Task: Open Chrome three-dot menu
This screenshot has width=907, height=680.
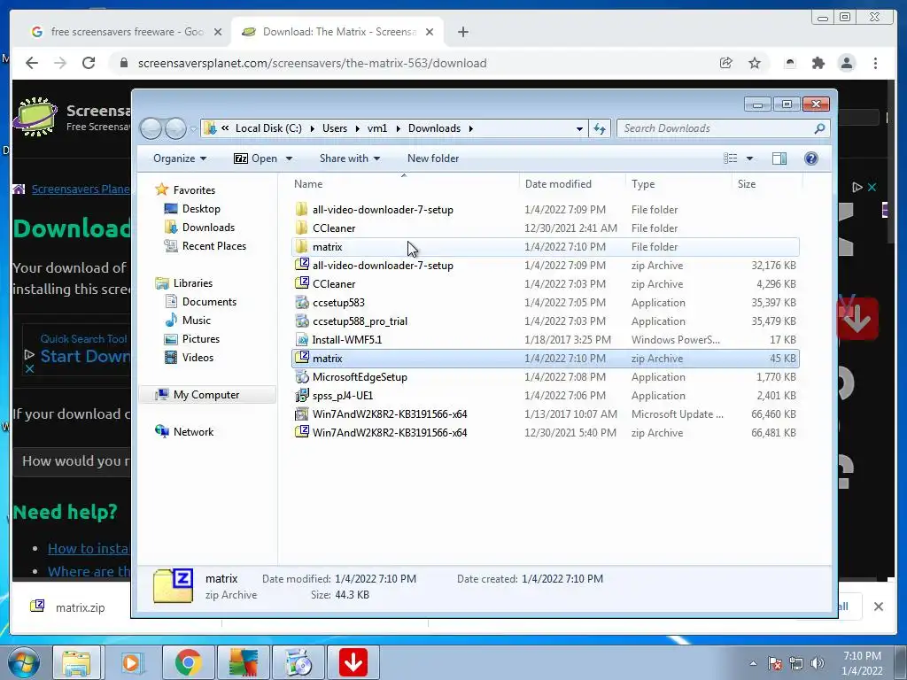Action: 875,63
